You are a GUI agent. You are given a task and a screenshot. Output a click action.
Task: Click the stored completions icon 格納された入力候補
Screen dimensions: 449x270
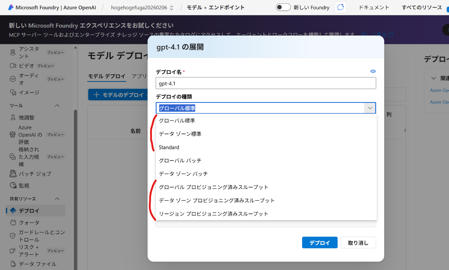pyautogui.click(x=13, y=157)
